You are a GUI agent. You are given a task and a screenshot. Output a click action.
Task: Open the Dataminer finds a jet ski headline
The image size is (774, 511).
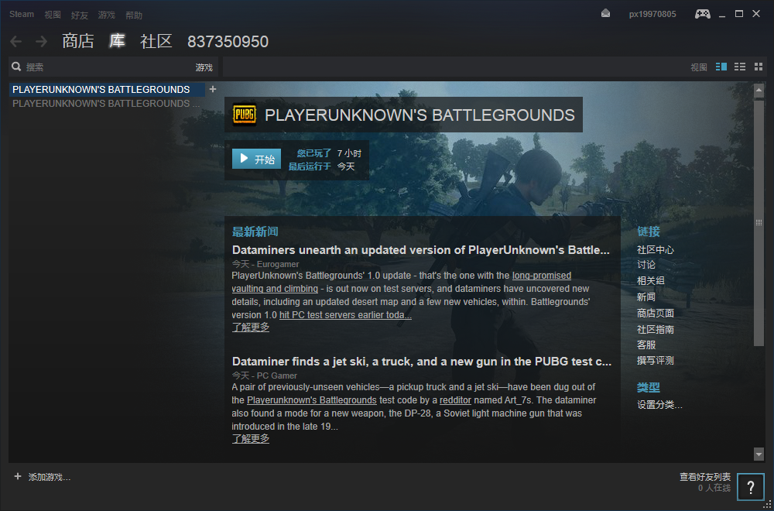(422, 362)
